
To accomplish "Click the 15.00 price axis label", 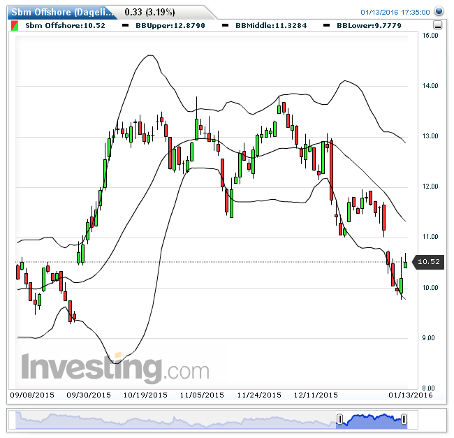I will click(x=430, y=36).
